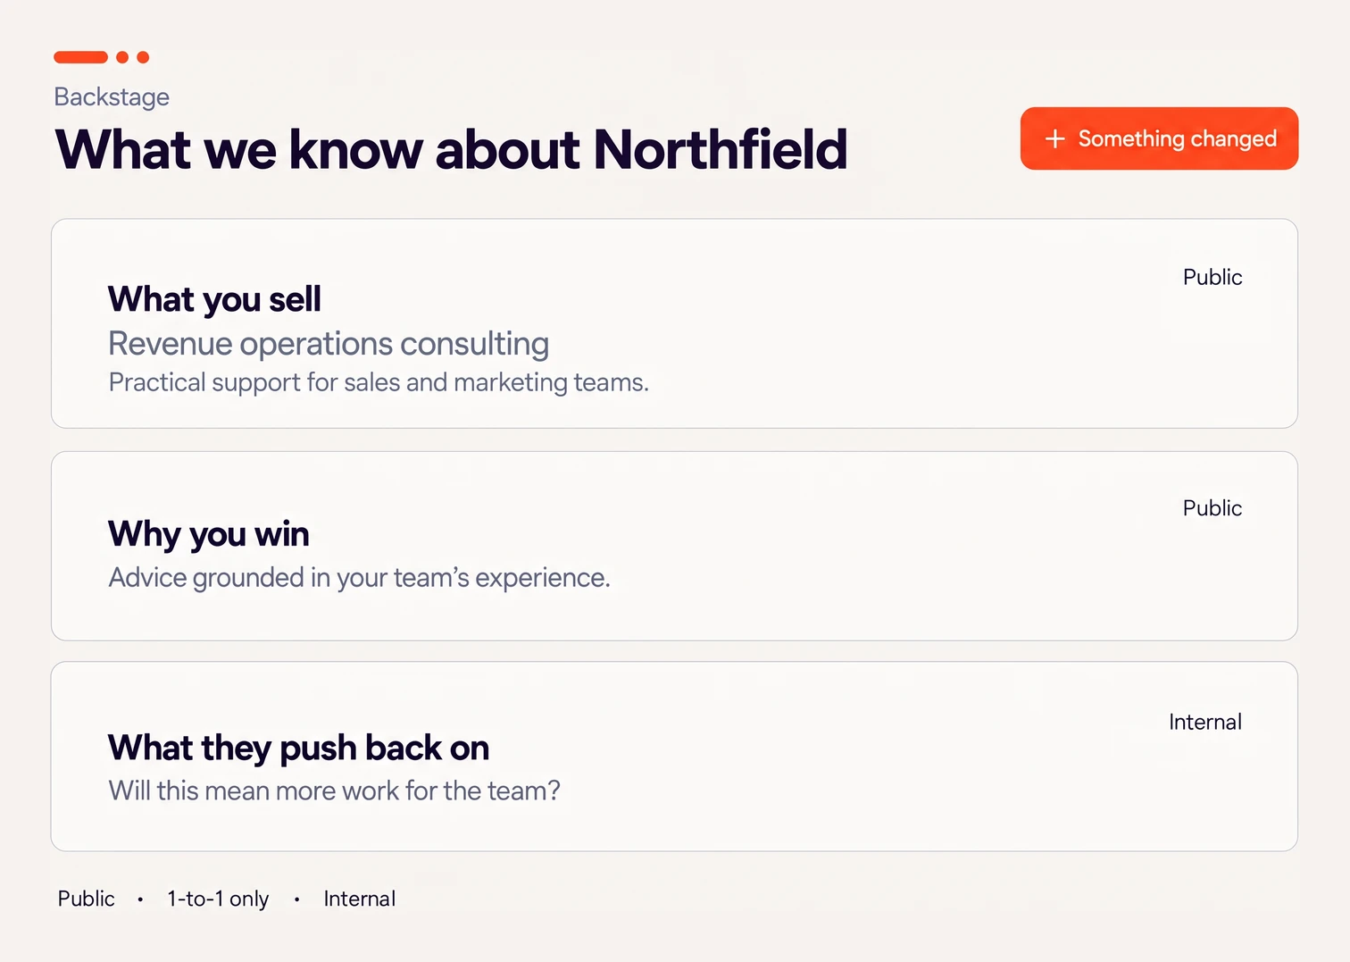Click the plus icon in Something changed button
Viewport: 1350px width, 962px height.
[1055, 138]
